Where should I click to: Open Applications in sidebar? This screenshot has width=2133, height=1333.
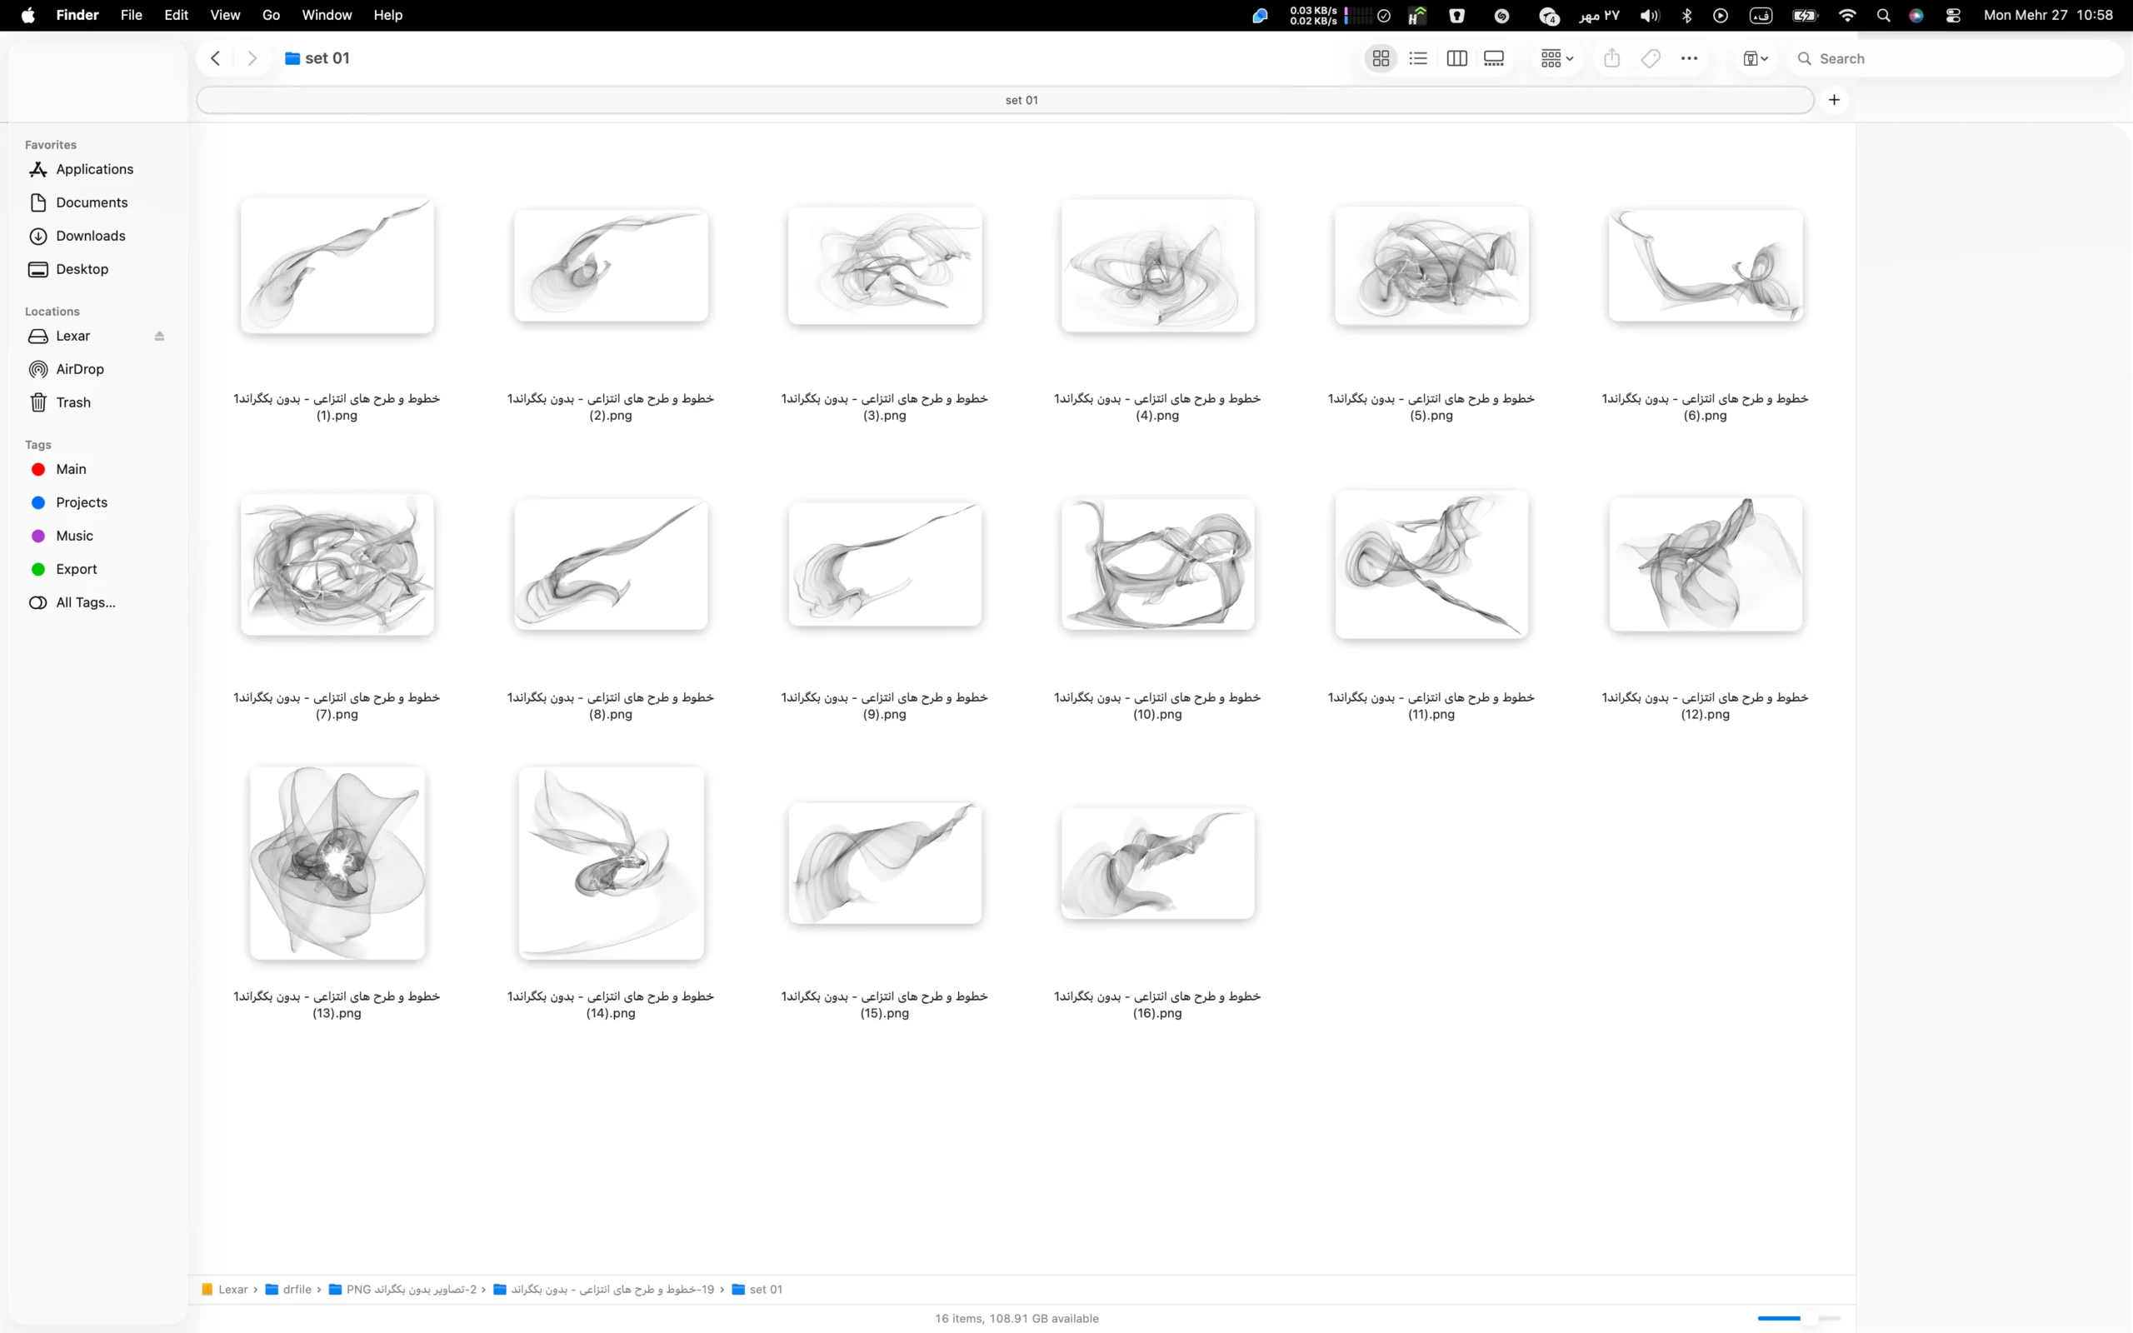[94, 169]
